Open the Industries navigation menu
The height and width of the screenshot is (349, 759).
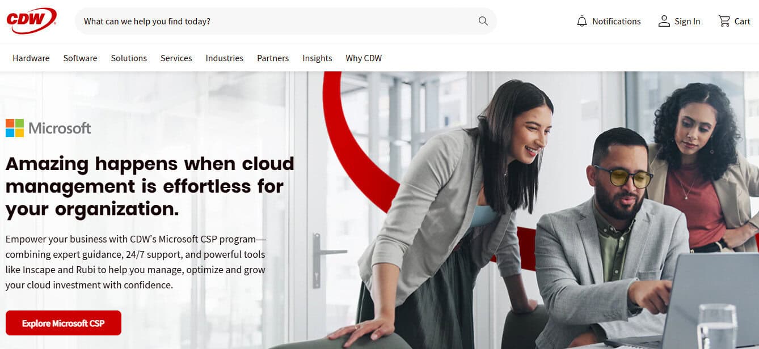pos(224,58)
